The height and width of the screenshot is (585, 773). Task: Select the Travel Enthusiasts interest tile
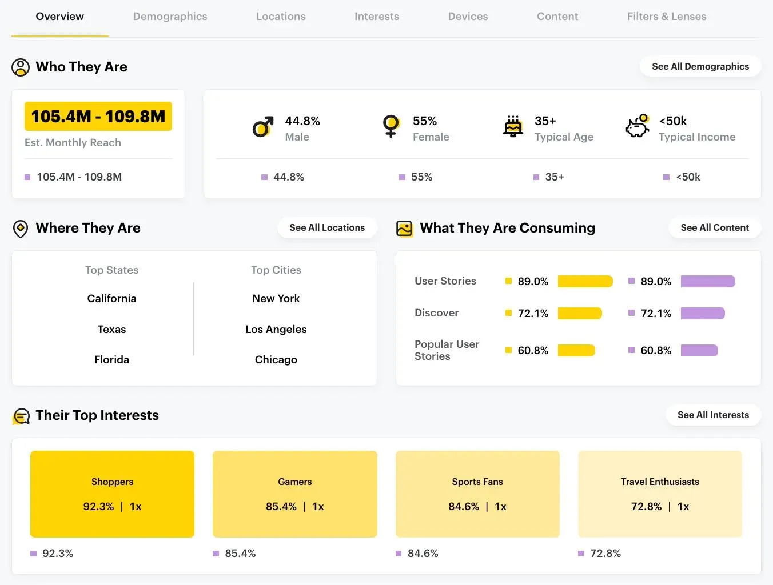660,494
